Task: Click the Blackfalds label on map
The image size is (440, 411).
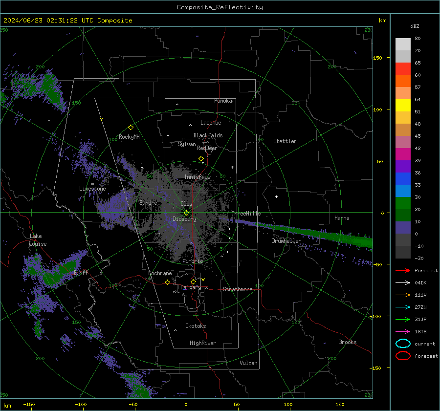Action: click(208, 135)
